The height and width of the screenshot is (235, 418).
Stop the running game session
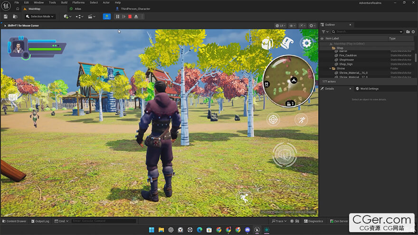(130, 17)
